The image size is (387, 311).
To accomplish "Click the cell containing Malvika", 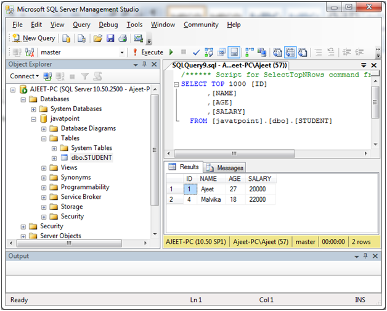I will coord(211,199).
